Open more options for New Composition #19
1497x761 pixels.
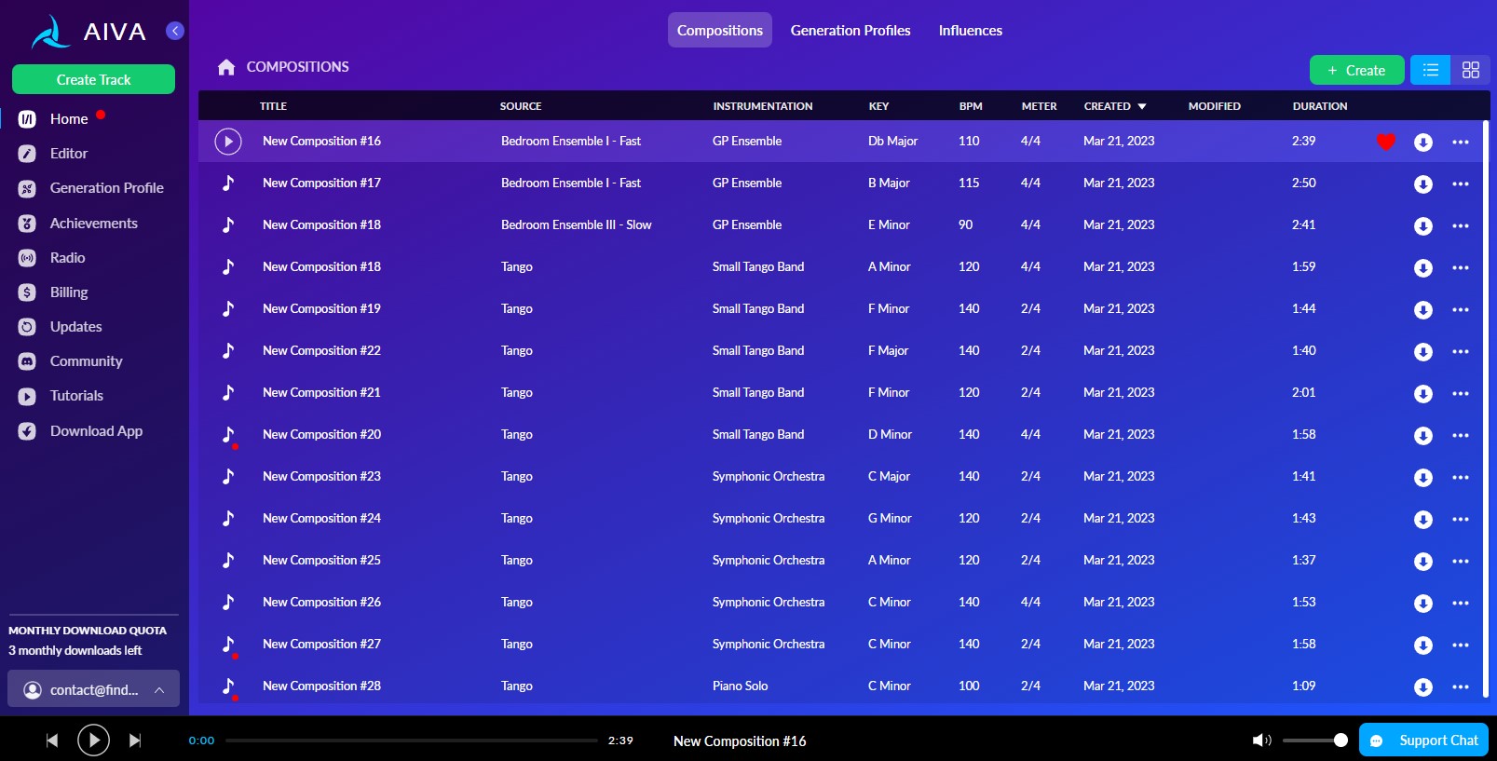(x=1460, y=310)
